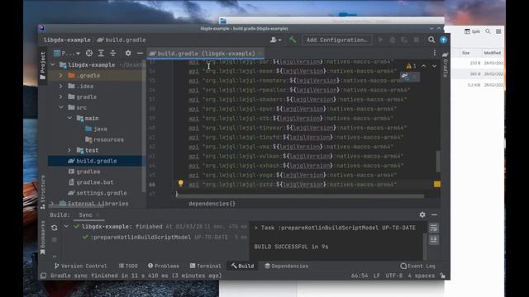
Task: Click Expand All icon in Project panel
Action: (101, 53)
